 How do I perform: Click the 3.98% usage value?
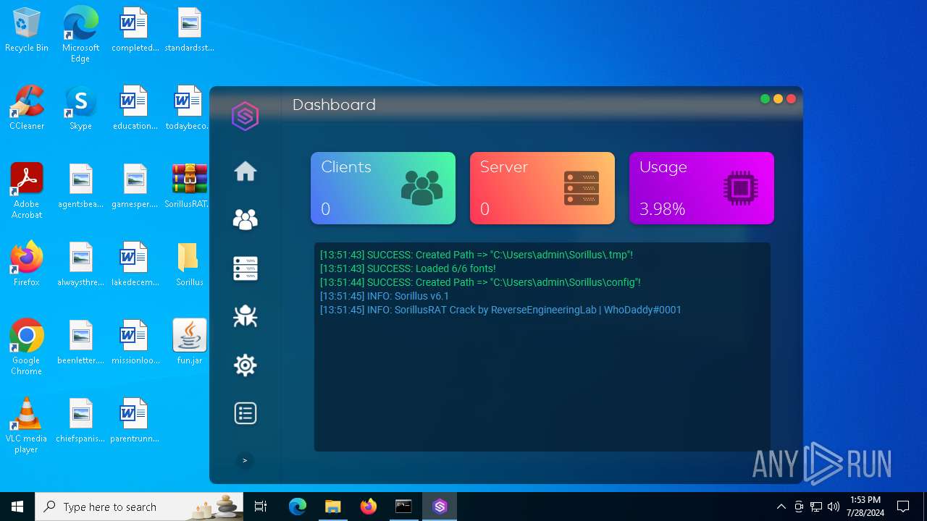[x=662, y=209]
